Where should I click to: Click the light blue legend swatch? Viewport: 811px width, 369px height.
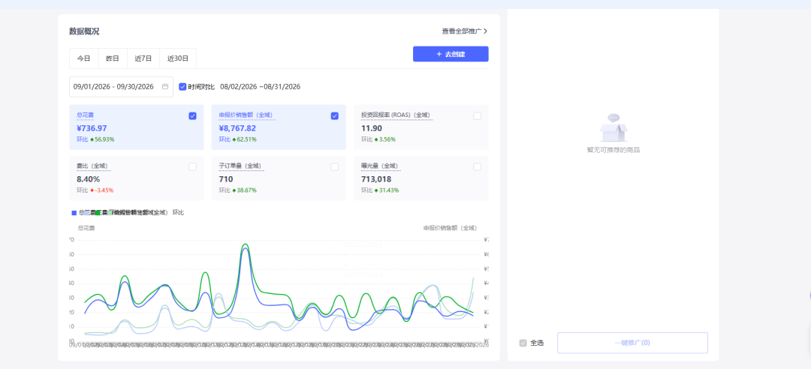(x=86, y=213)
